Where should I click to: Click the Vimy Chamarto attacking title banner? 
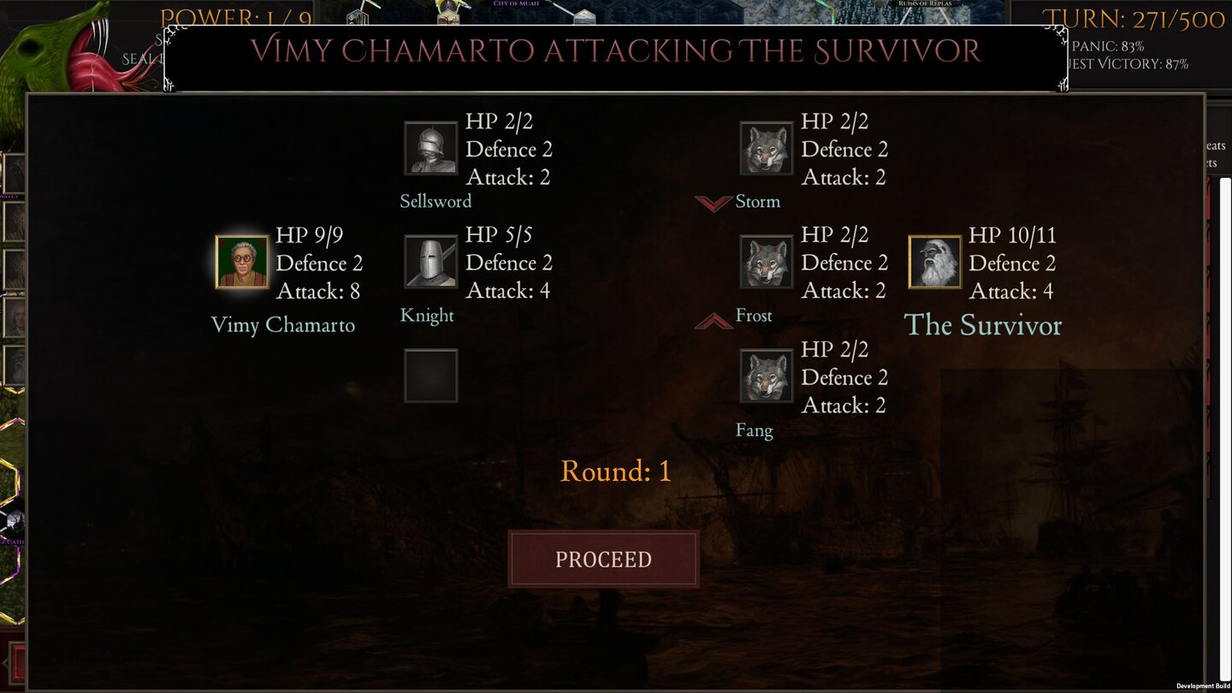click(x=615, y=51)
